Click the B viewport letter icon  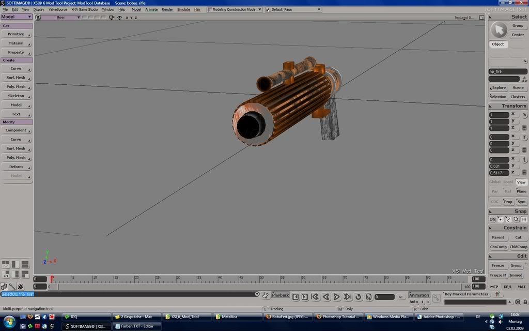click(38, 17)
